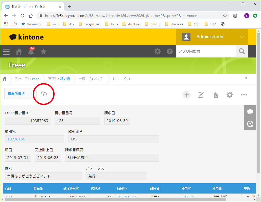Open kintone settings gear in header
The width and height of the screenshot is (261, 202).
tap(158, 51)
